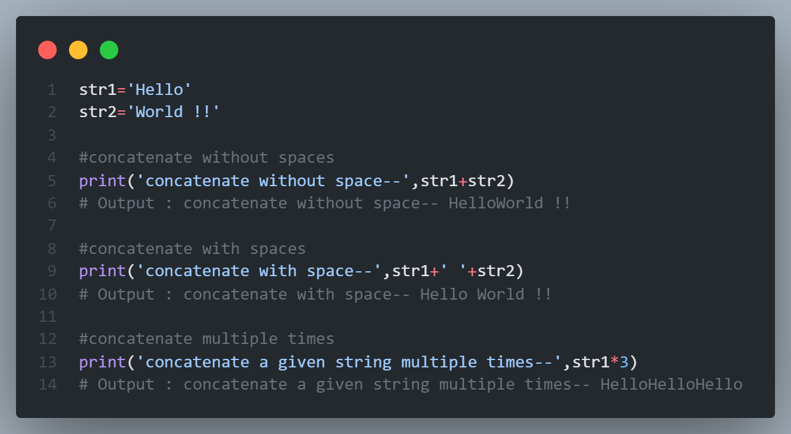Click the comment '#concatenate multiple times'
This screenshot has width=791, height=434.
(207, 339)
